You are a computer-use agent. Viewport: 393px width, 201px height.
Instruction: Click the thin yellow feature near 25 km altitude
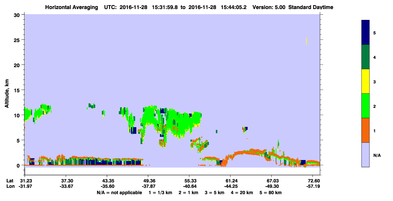[x=307, y=41]
